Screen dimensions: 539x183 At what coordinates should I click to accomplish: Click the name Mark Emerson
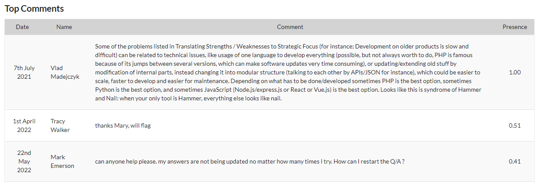click(62, 161)
